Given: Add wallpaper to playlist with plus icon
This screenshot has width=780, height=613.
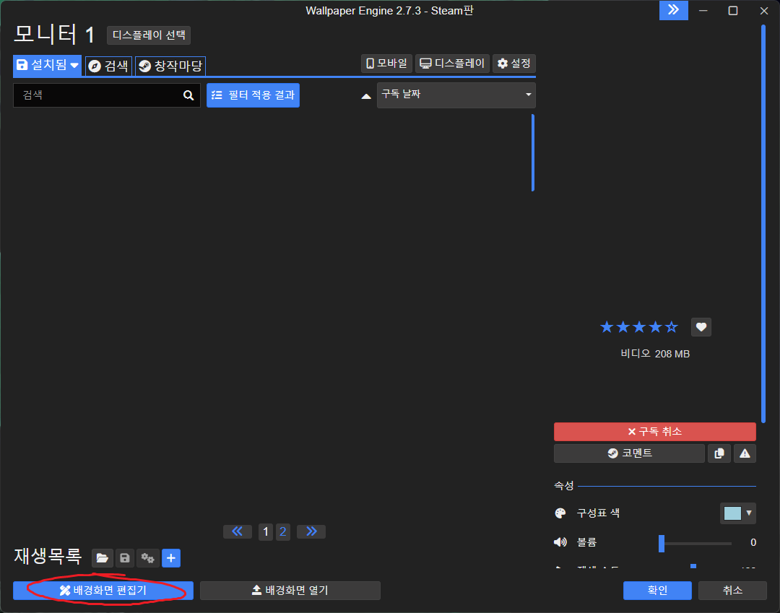Looking at the screenshot, I should [x=171, y=558].
